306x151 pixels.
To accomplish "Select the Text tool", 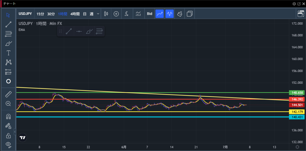I will pyautogui.click(x=8, y=53).
